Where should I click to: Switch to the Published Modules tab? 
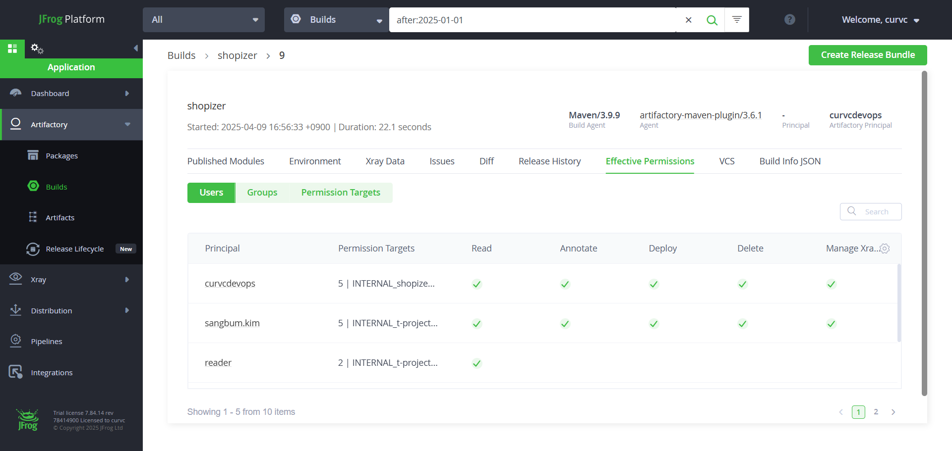pos(226,161)
